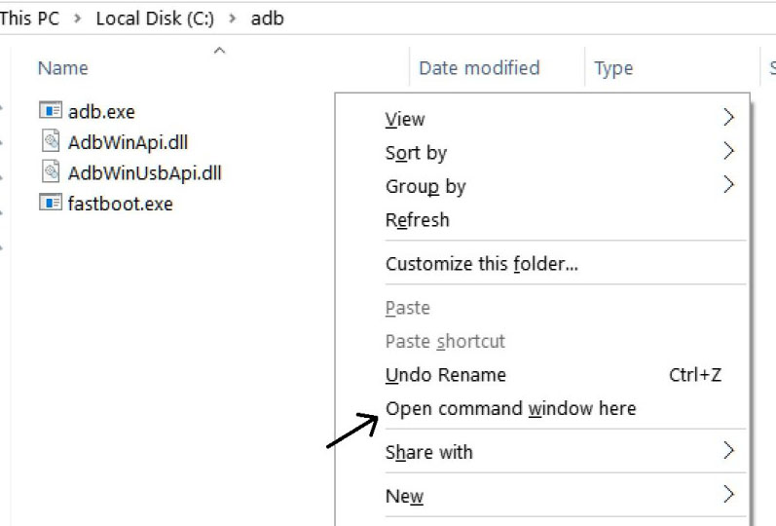Expand the Sort by submenu arrow
This screenshot has width=776, height=526.
728,151
